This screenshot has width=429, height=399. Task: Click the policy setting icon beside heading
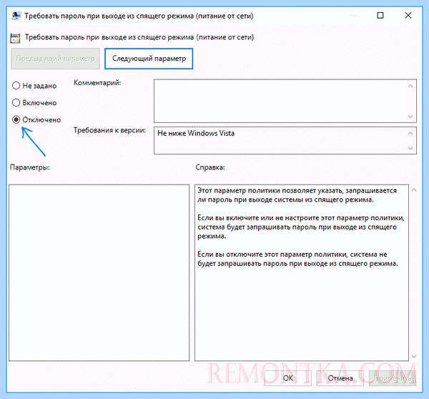(15, 38)
